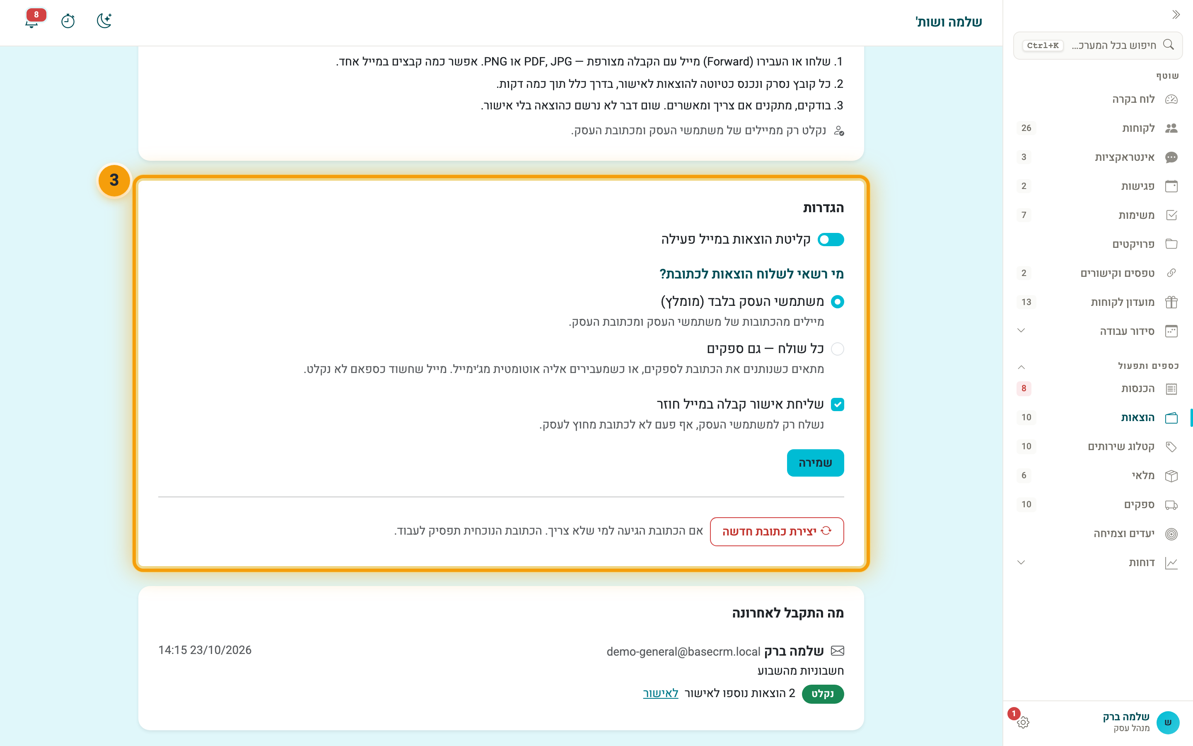Open דוחות sidebar item
The width and height of the screenshot is (1193, 746).
click(1098, 563)
